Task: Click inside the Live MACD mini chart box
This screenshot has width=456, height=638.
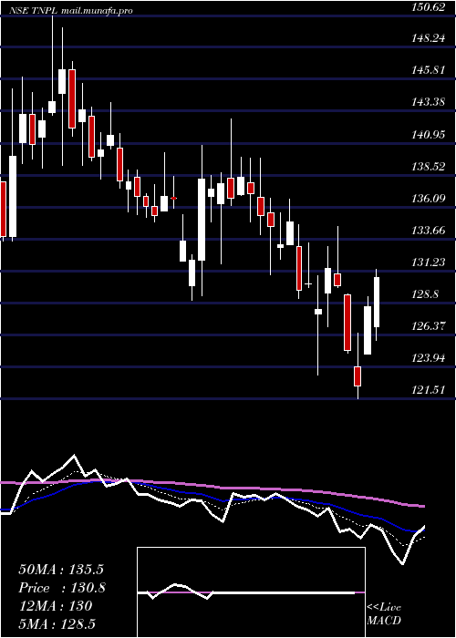Action: 251,592
